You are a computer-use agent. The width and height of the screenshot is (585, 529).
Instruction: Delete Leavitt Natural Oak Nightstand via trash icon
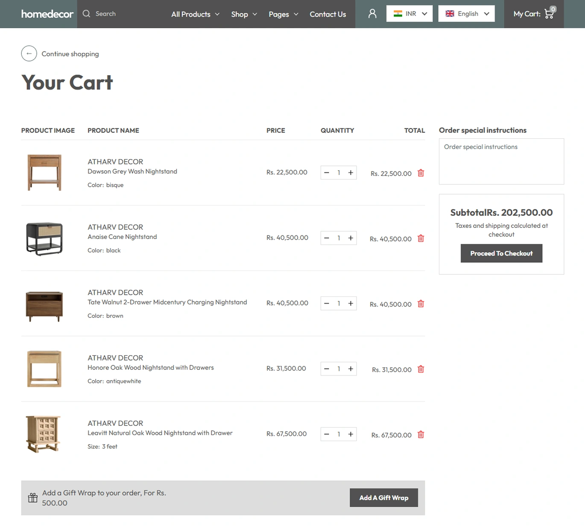click(x=421, y=434)
